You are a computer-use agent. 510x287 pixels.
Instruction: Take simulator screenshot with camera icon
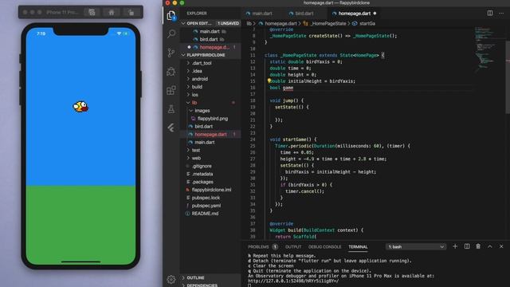[92, 13]
